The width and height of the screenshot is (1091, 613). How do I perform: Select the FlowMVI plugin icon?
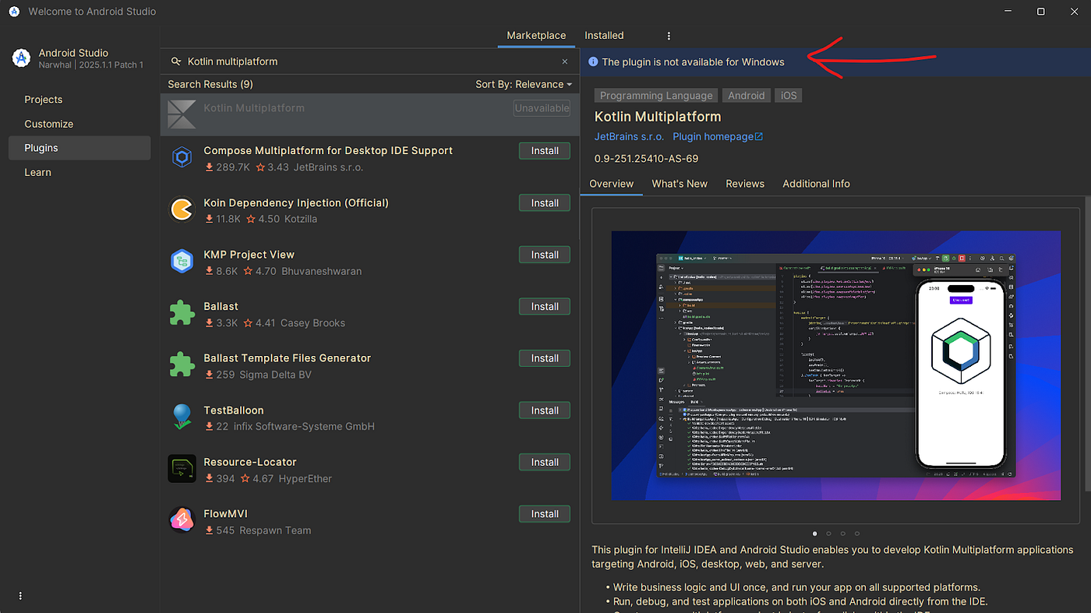click(x=182, y=520)
